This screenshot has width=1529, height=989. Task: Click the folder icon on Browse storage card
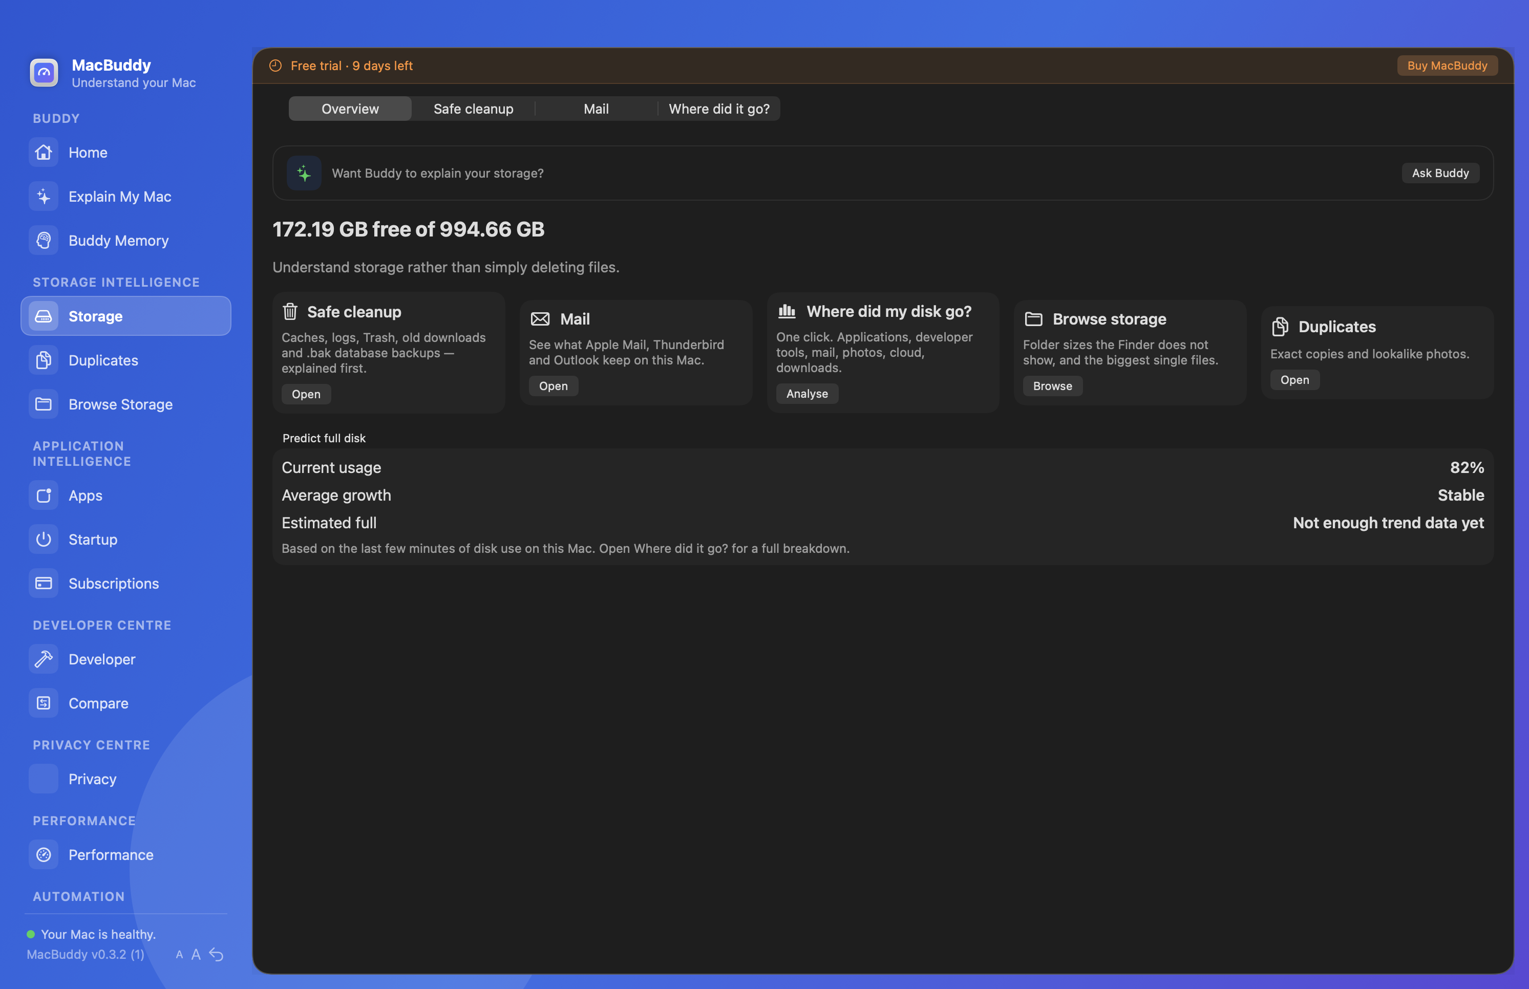(x=1034, y=319)
